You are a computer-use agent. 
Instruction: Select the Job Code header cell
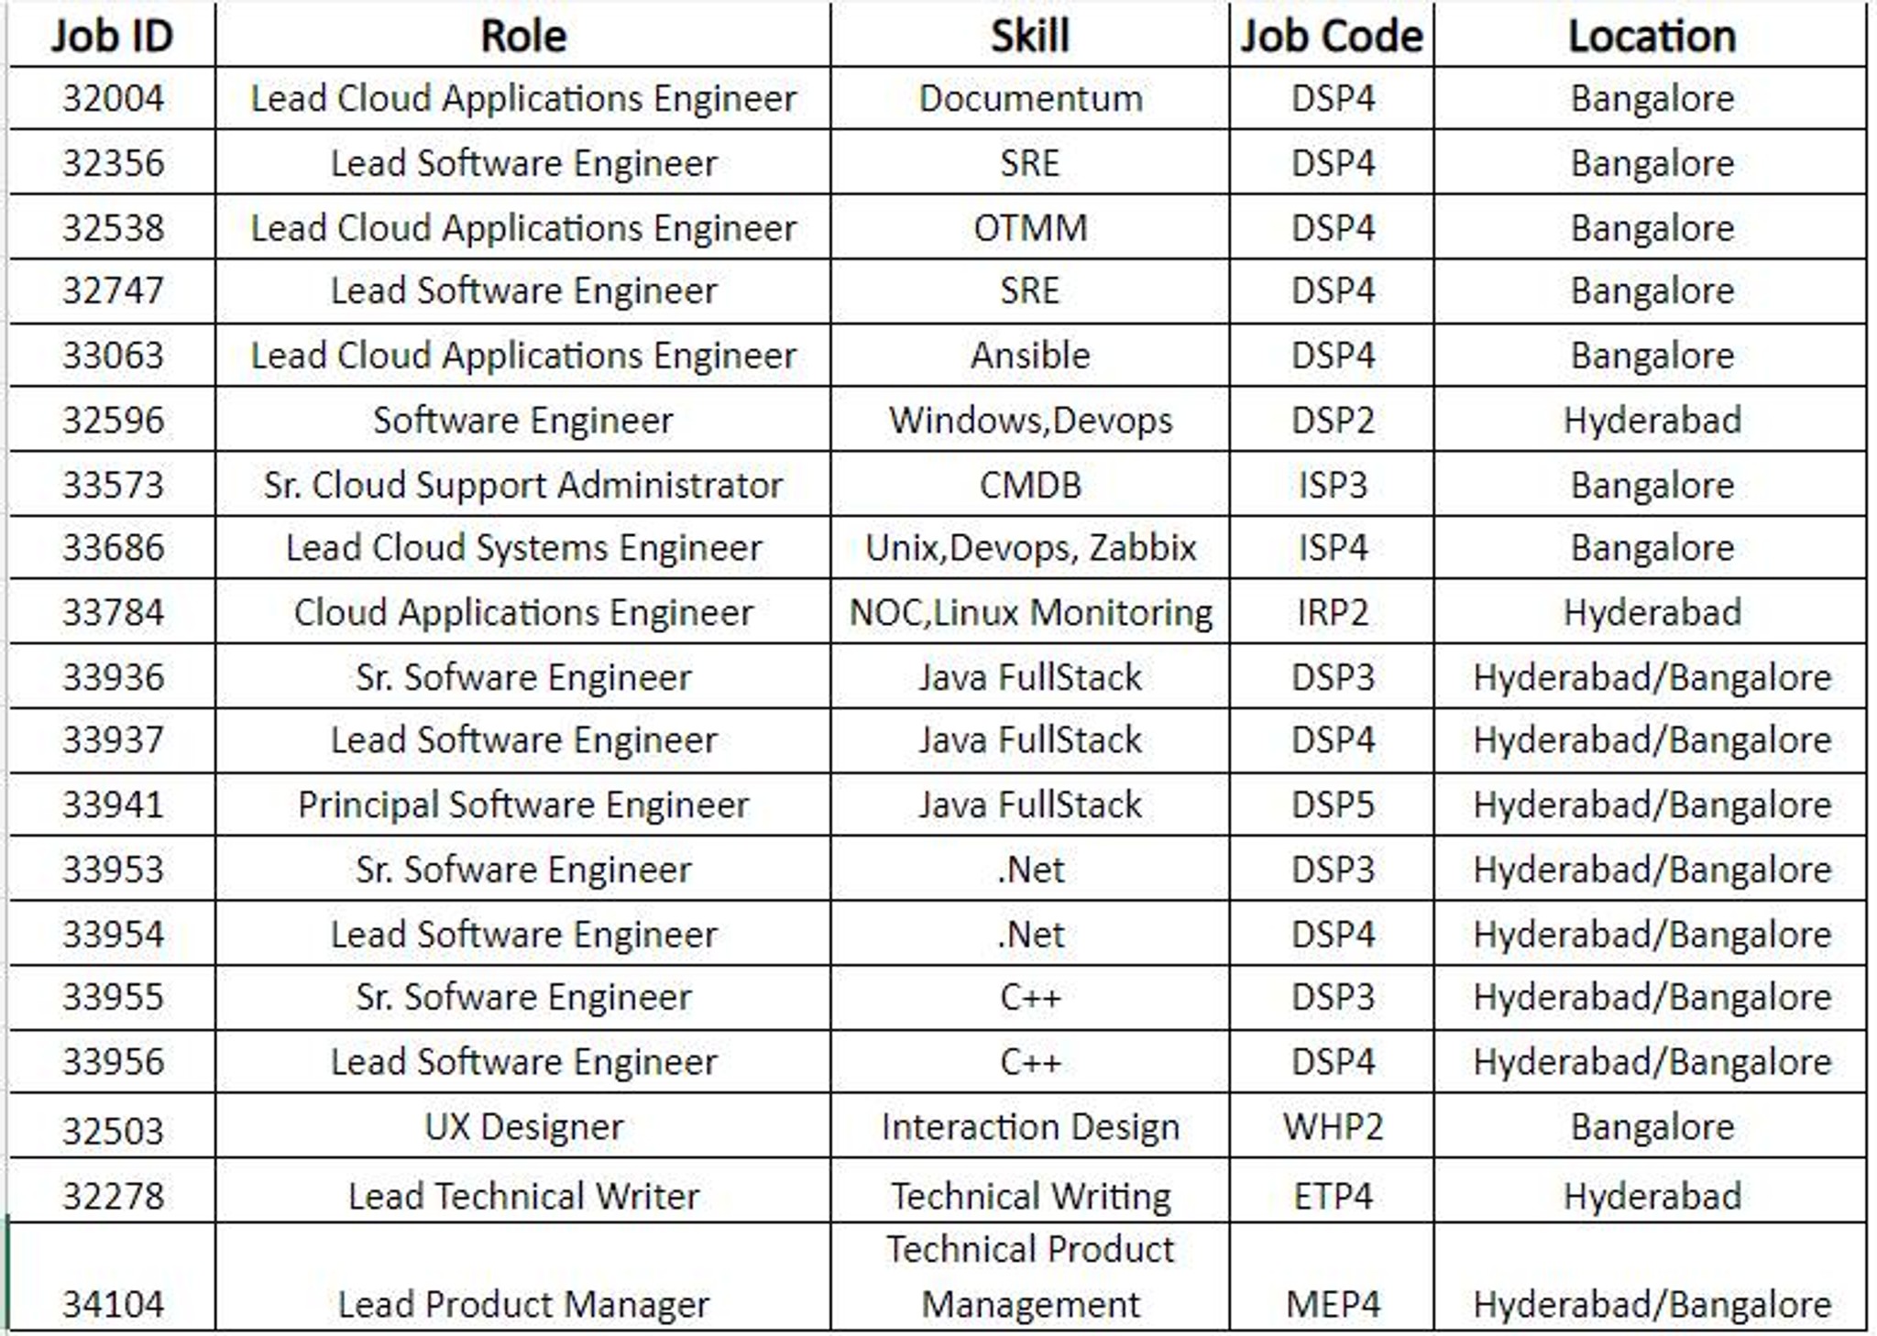tap(1332, 35)
